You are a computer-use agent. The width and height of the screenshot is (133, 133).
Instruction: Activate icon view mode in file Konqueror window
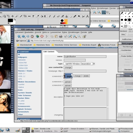pyautogui.click(x=104, y=12)
